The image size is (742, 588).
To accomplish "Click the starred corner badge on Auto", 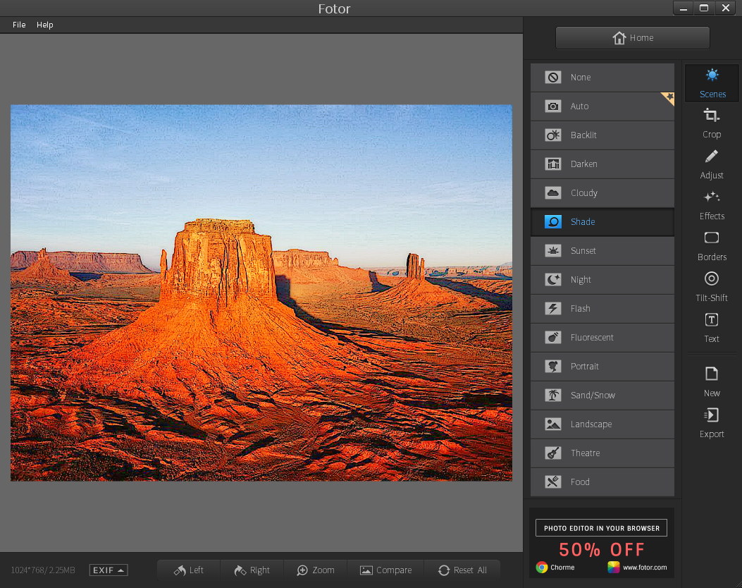I will tap(668, 98).
